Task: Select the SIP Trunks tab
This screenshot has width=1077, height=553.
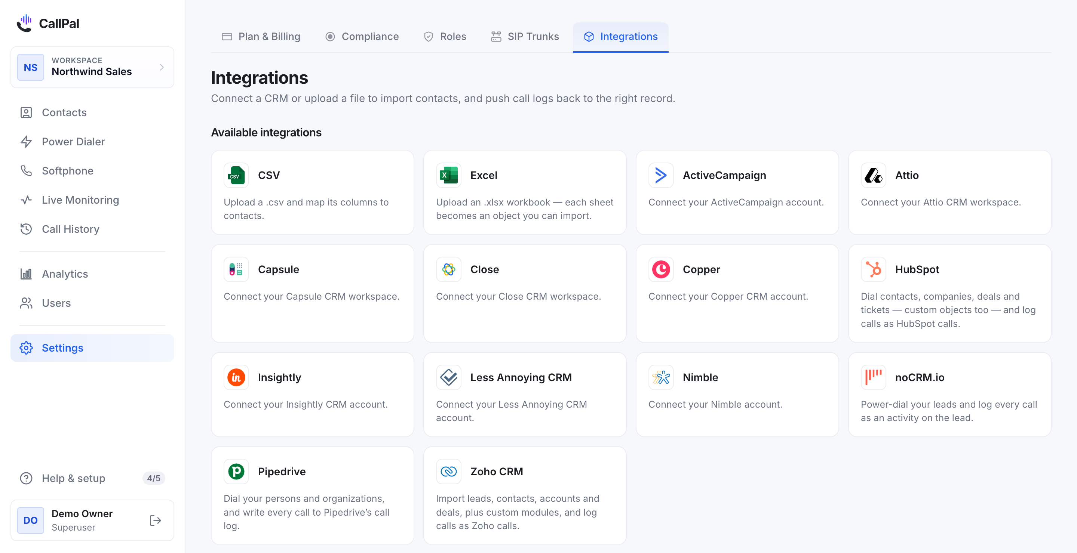Action: pyautogui.click(x=525, y=36)
